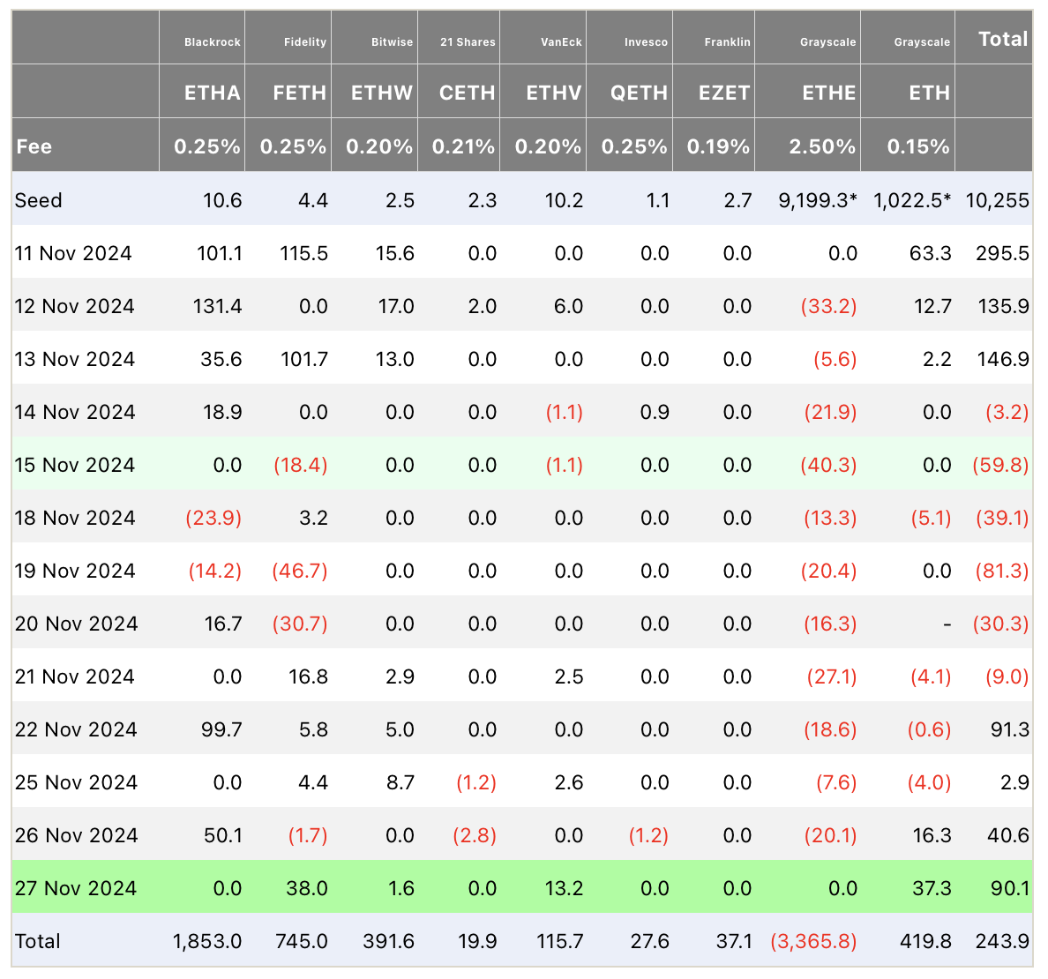Image resolution: width=1048 pixels, height=979 pixels.
Task: Click the 22 Nov 2024 date row
Action: click(76, 729)
